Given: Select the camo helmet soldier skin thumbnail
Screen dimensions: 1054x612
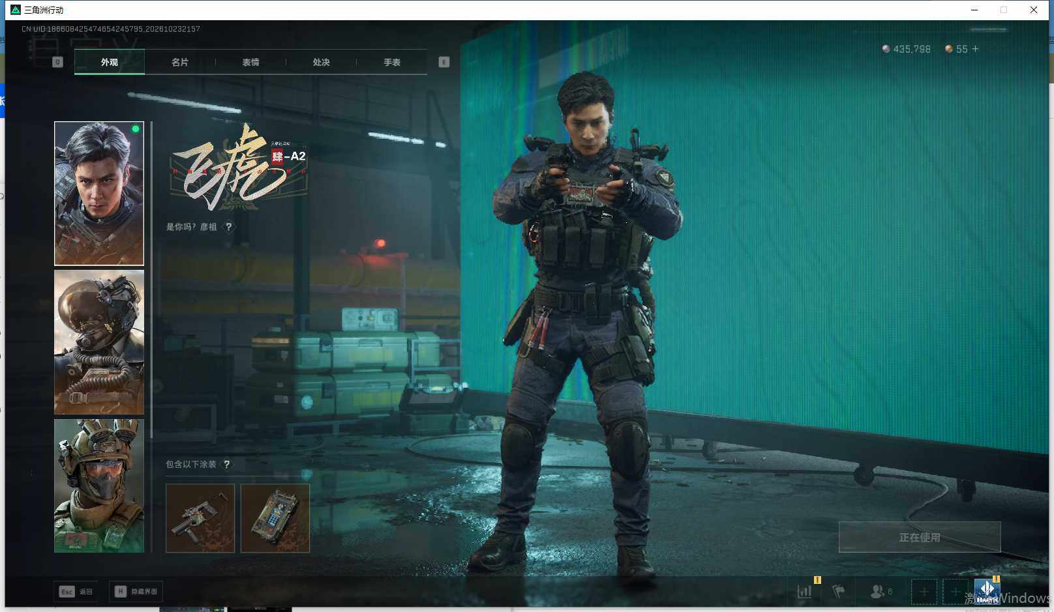Looking at the screenshot, I should point(99,486).
